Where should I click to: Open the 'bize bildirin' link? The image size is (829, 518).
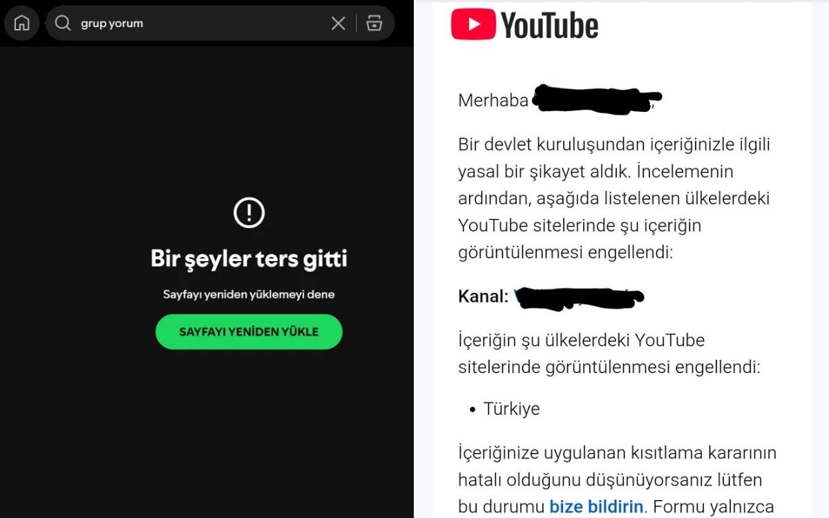click(x=596, y=506)
